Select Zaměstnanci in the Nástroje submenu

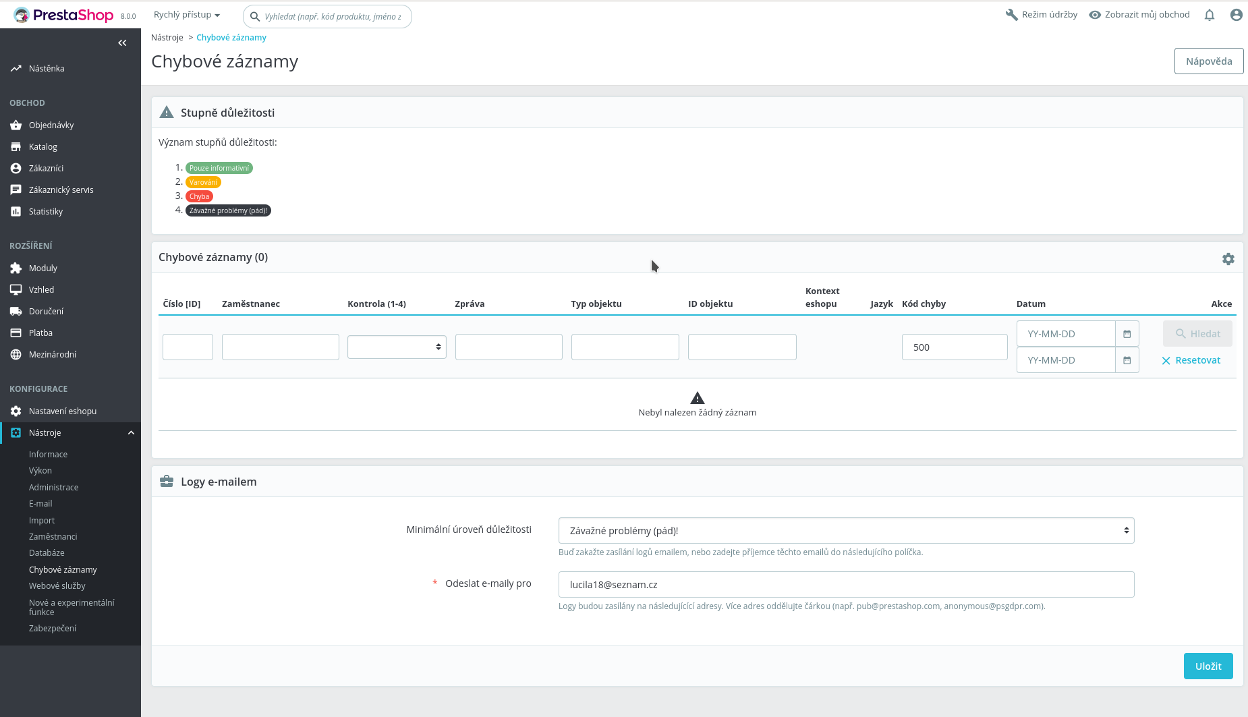pyautogui.click(x=53, y=536)
